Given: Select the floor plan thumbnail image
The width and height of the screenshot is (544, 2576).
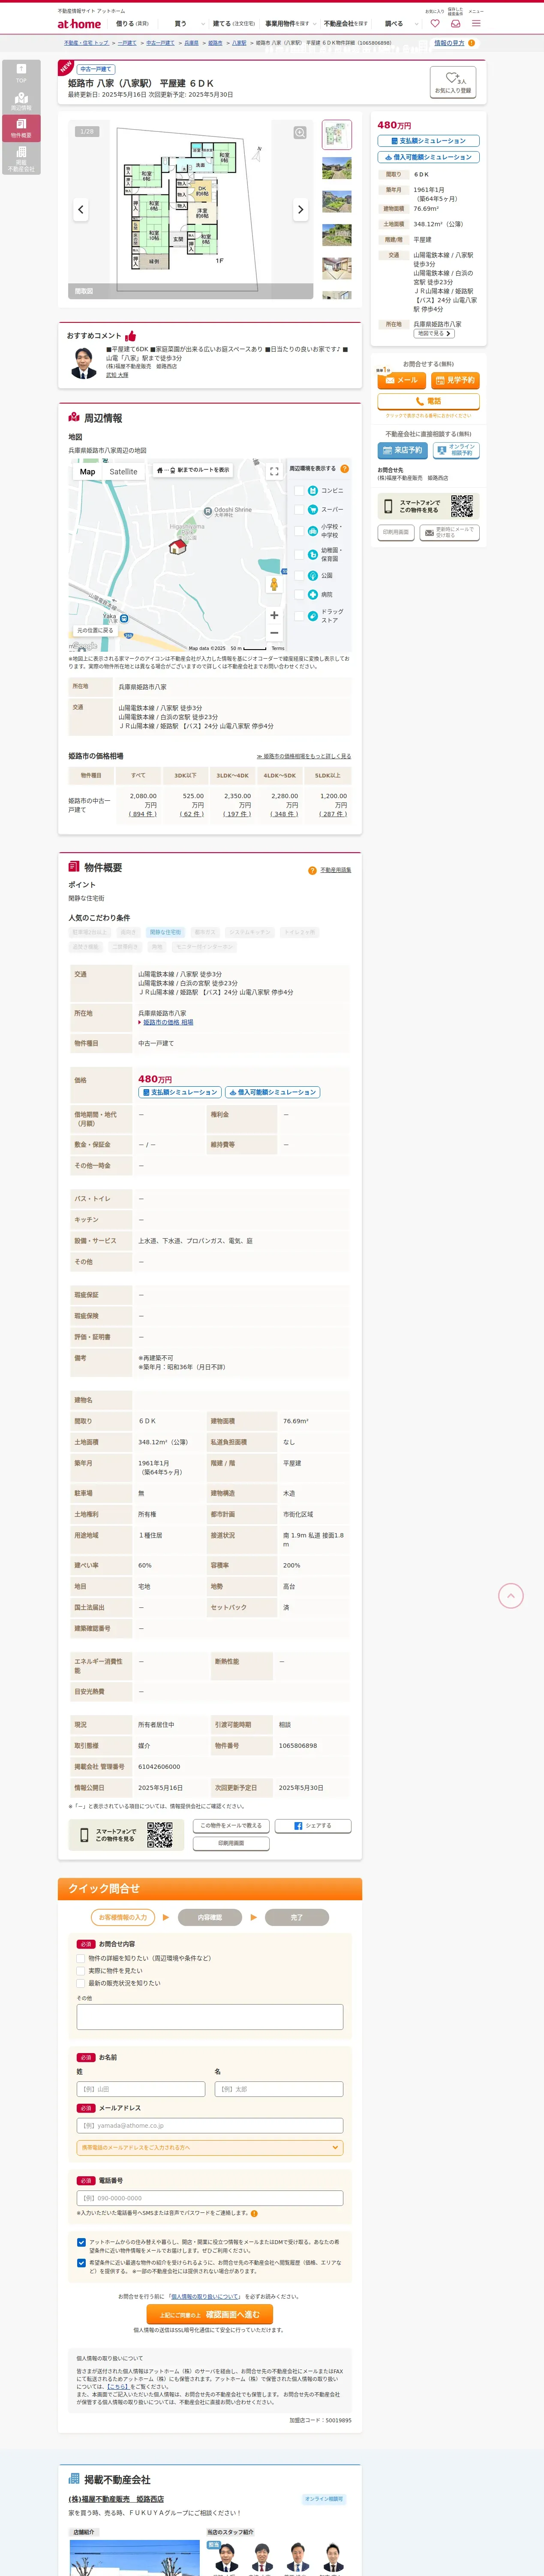Looking at the screenshot, I should coord(337,134).
